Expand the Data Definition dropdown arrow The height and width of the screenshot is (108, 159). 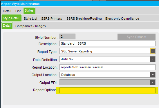tap(153, 59)
